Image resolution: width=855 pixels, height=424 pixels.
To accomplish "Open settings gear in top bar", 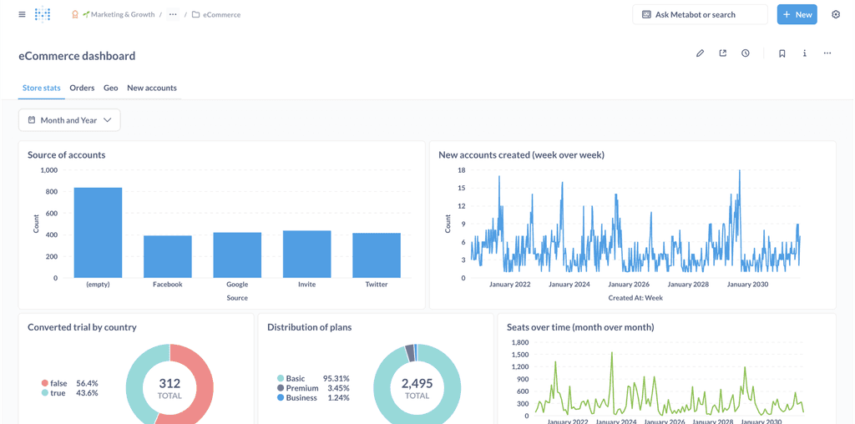I will coord(836,14).
